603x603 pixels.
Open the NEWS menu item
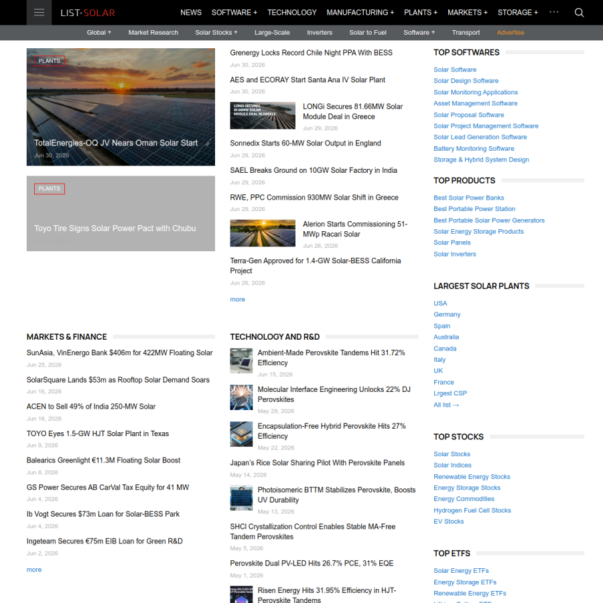191,13
